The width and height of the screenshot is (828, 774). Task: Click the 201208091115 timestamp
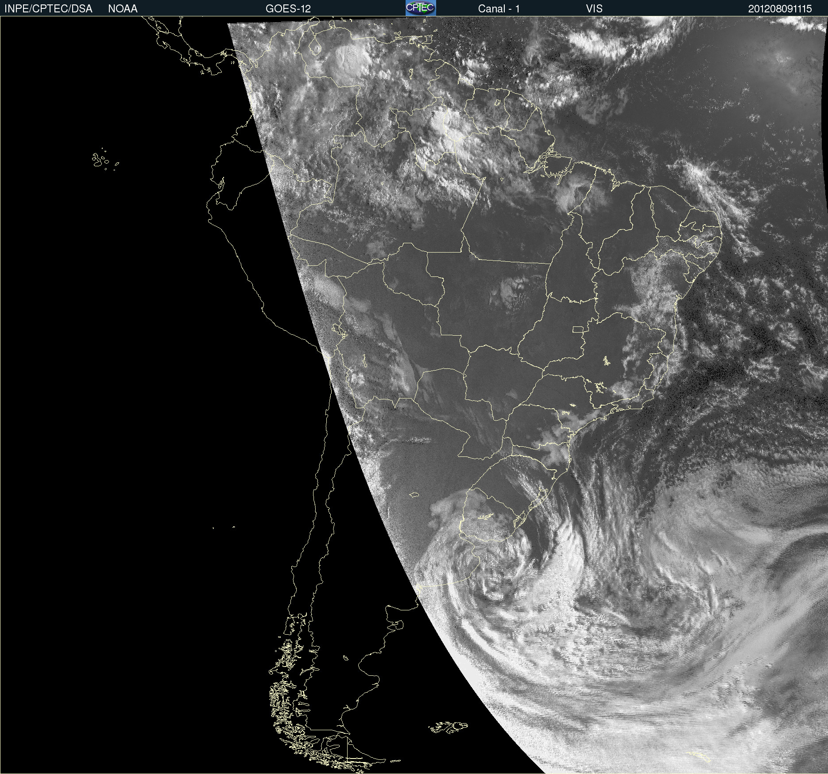coord(780,9)
